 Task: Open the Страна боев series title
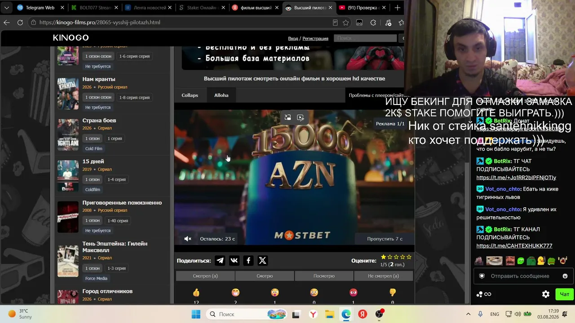(x=99, y=120)
